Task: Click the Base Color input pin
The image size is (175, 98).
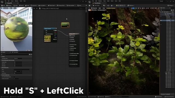Action: pos(70,36)
